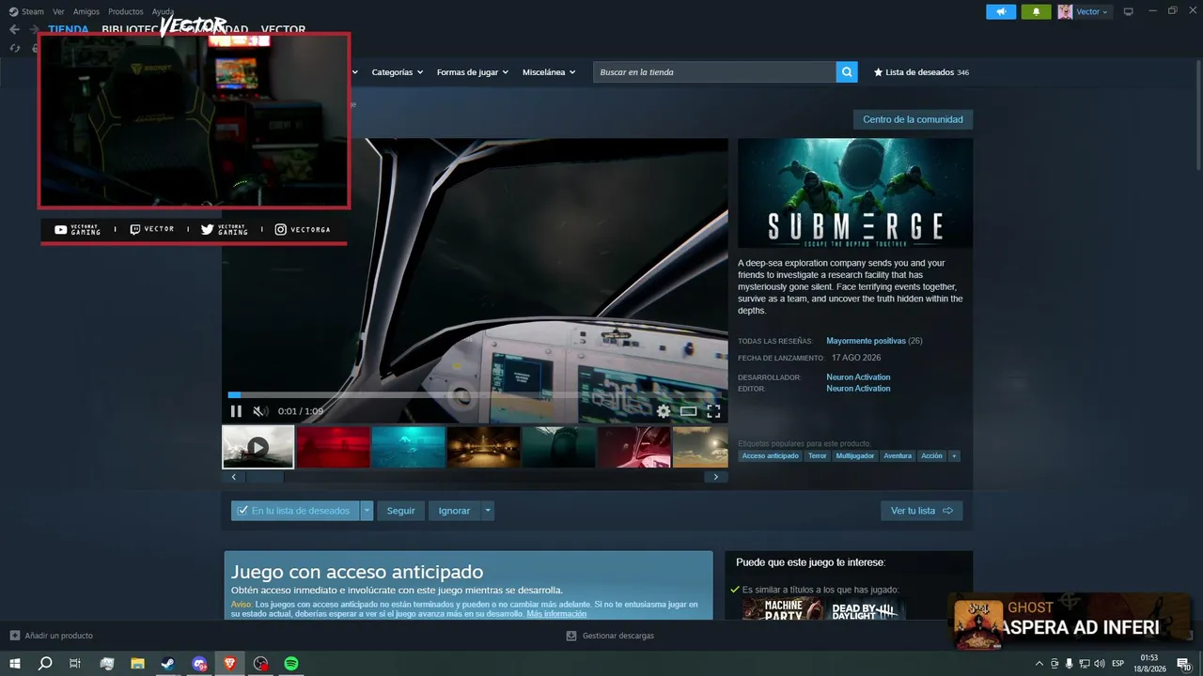The width and height of the screenshot is (1203, 676).
Task: Open Mayormente positivas reviews link
Action: 866,341
